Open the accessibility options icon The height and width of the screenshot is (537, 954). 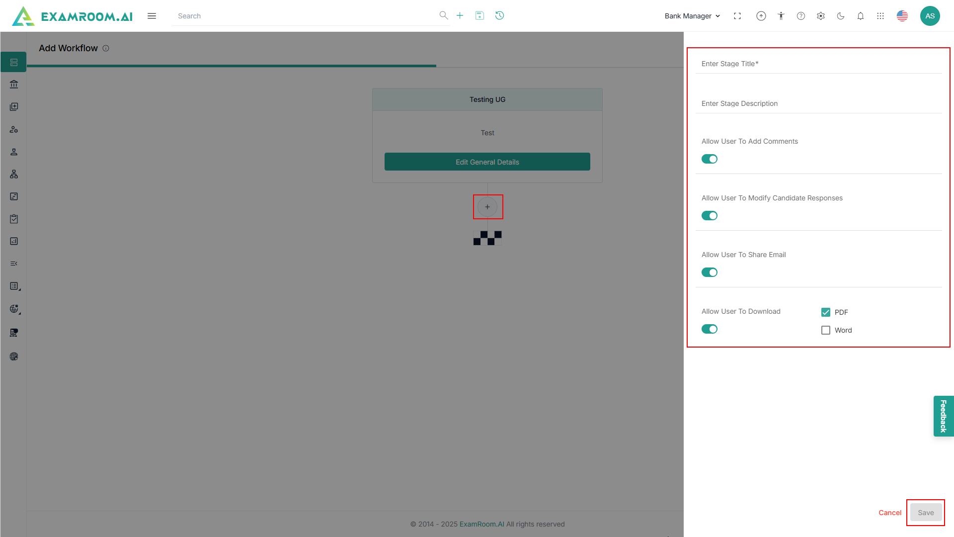tap(781, 16)
